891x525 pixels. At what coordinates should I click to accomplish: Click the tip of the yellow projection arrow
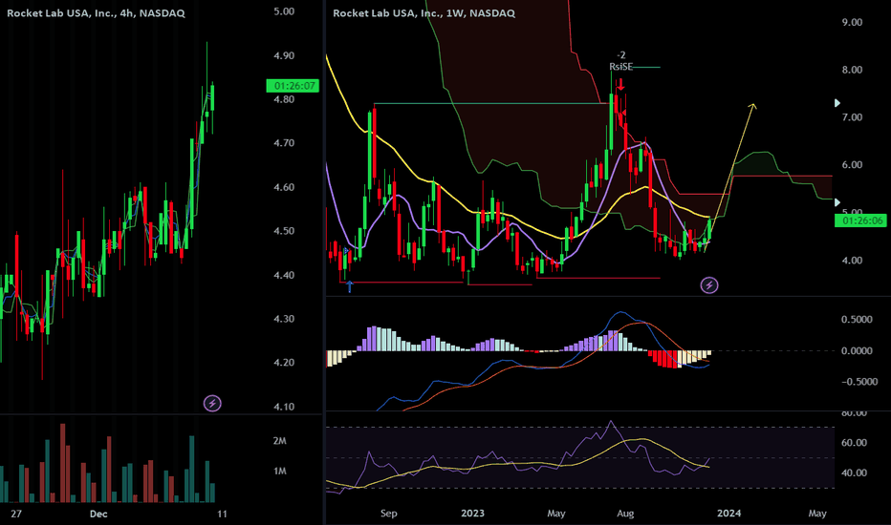[753, 105]
